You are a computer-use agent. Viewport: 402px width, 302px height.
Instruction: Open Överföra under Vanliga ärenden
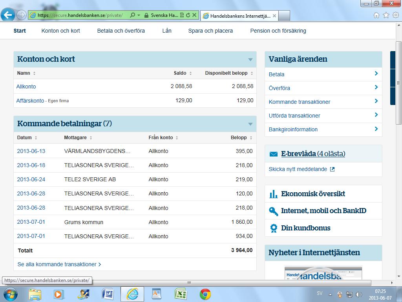click(323, 88)
